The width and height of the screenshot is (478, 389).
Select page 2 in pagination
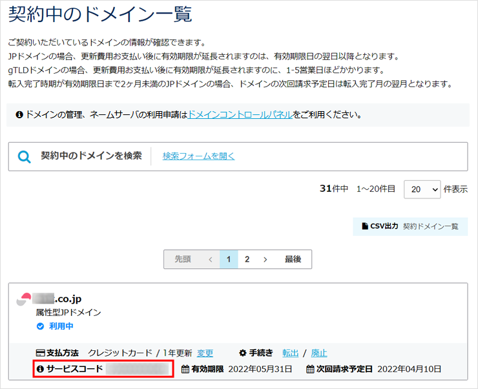247,259
